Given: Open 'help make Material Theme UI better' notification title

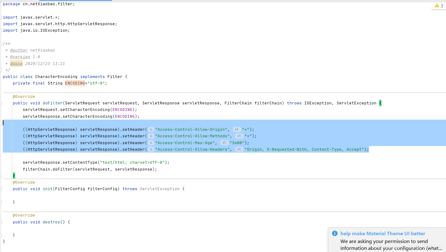Looking at the screenshot, I should (x=383, y=233).
